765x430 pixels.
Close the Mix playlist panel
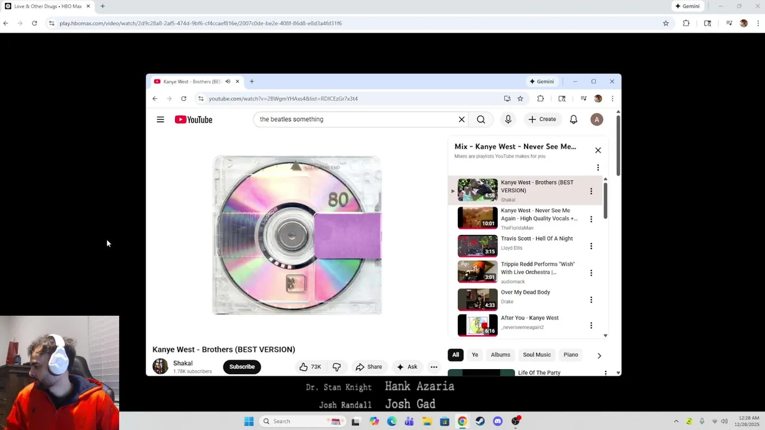[598, 150]
